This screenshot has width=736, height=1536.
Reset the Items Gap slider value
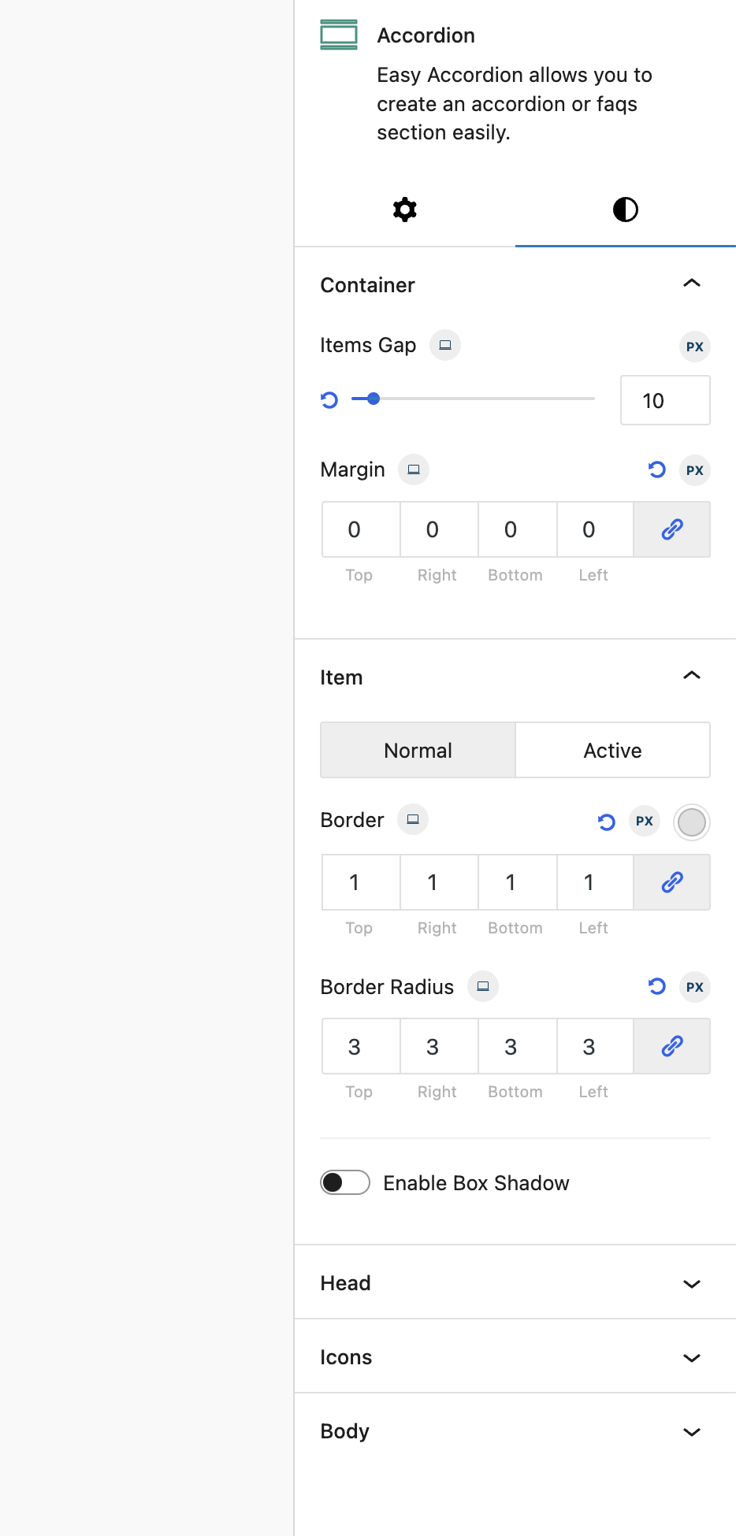pyautogui.click(x=329, y=400)
